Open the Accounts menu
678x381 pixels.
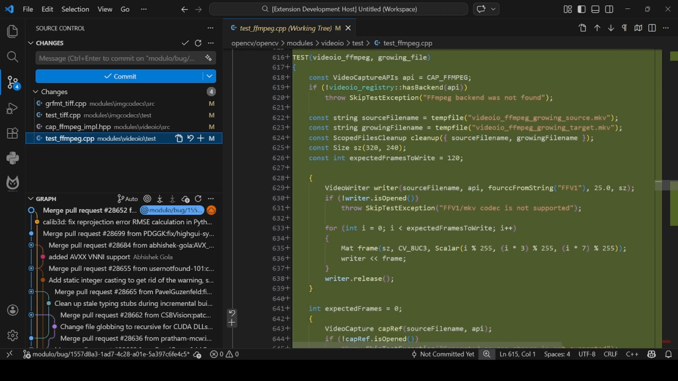12,310
